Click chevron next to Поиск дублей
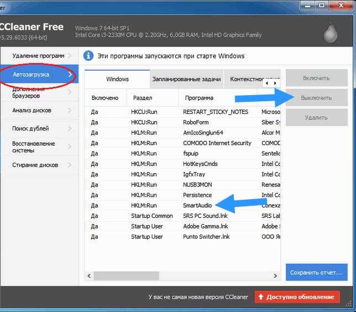The image size is (356, 312). click(x=70, y=129)
